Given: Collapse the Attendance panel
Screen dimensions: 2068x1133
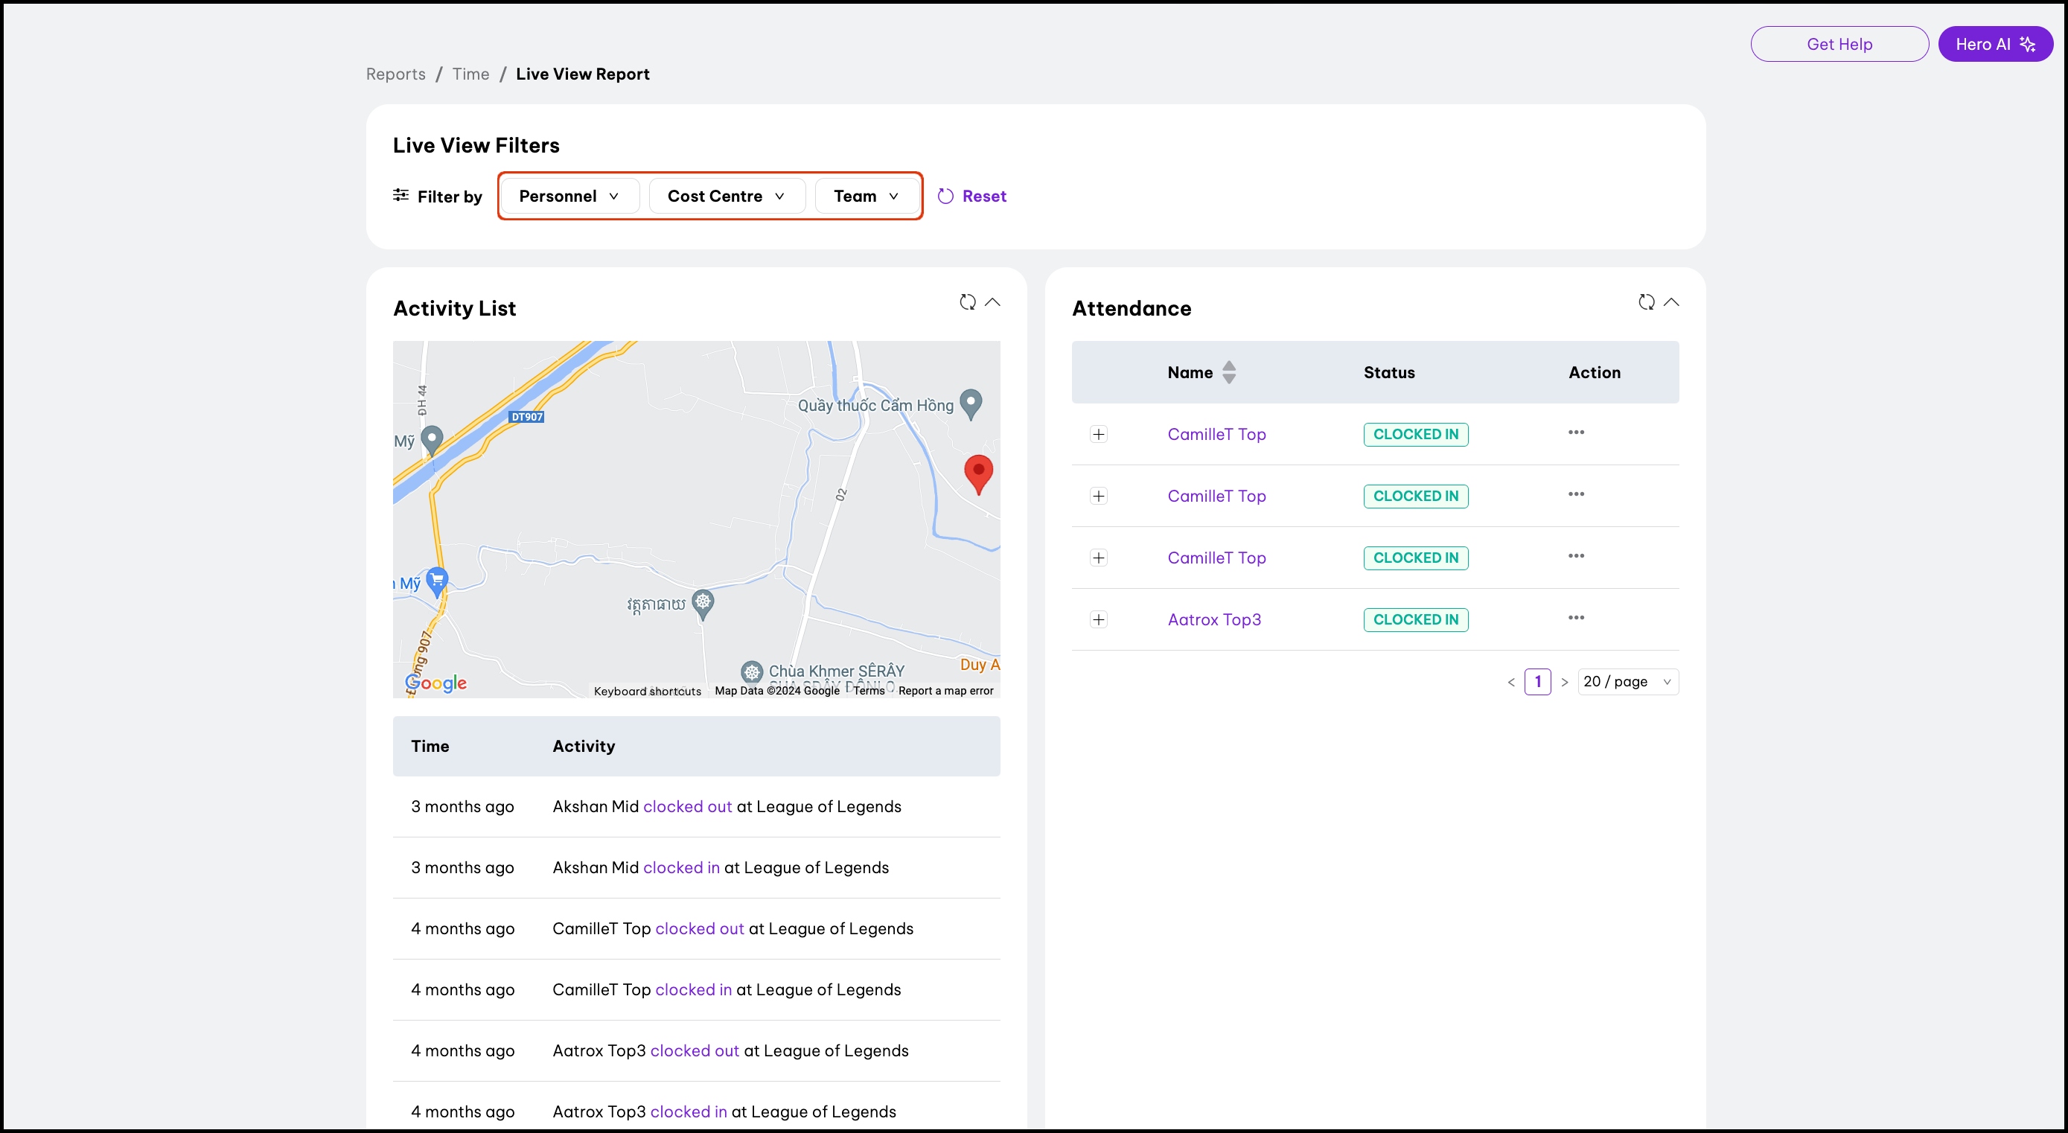Looking at the screenshot, I should pyautogui.click(x=1671, y=302).
